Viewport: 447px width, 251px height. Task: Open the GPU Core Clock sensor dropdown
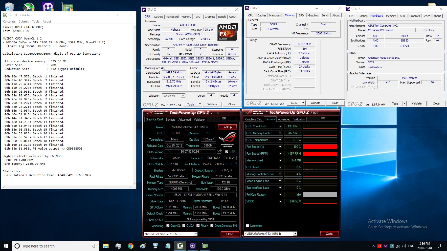click(280, 126)
